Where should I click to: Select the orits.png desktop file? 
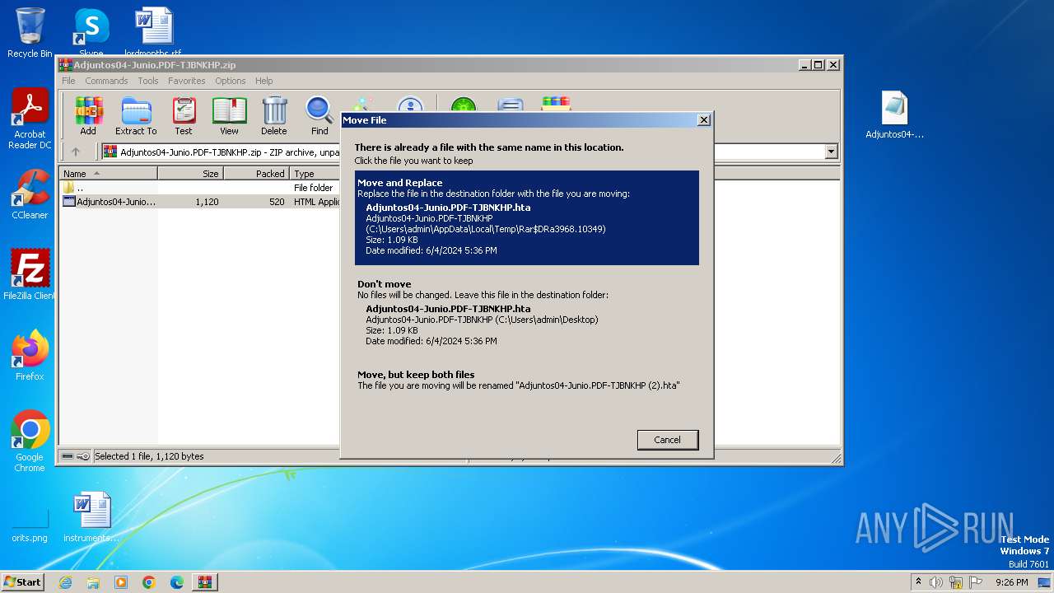(x=30, y=524)
